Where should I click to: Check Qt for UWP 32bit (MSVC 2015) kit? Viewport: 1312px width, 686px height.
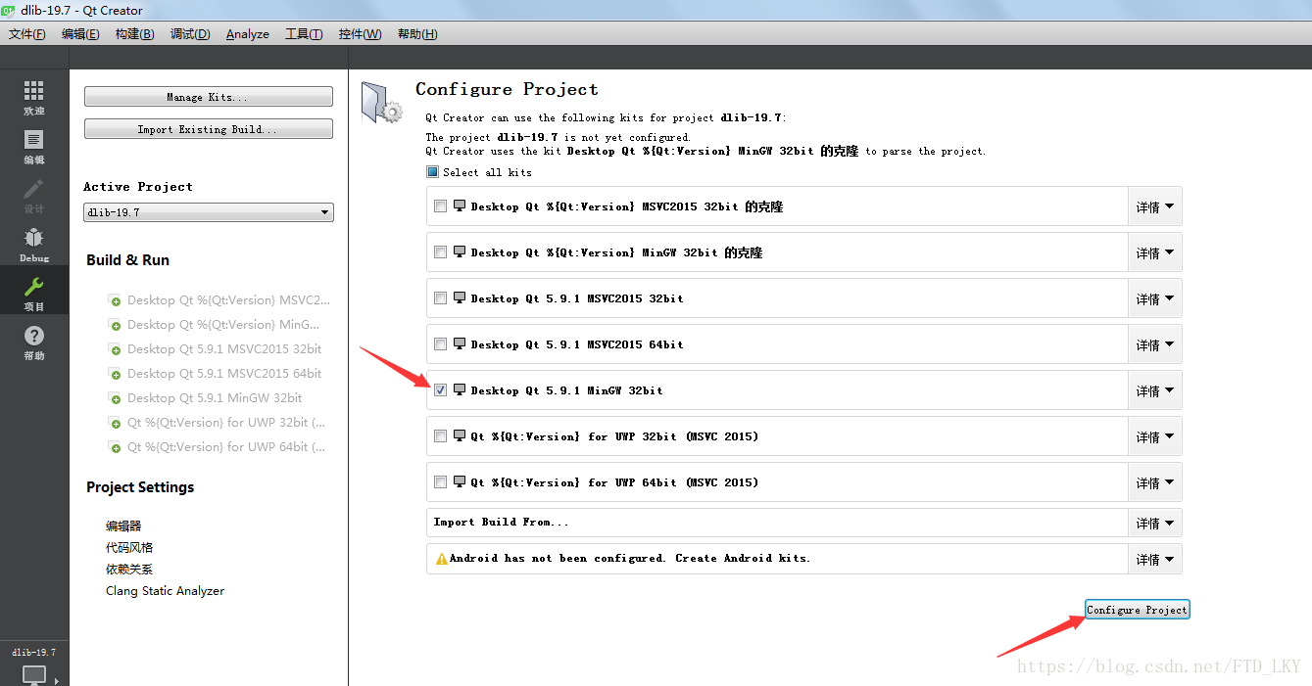[441, 436]
